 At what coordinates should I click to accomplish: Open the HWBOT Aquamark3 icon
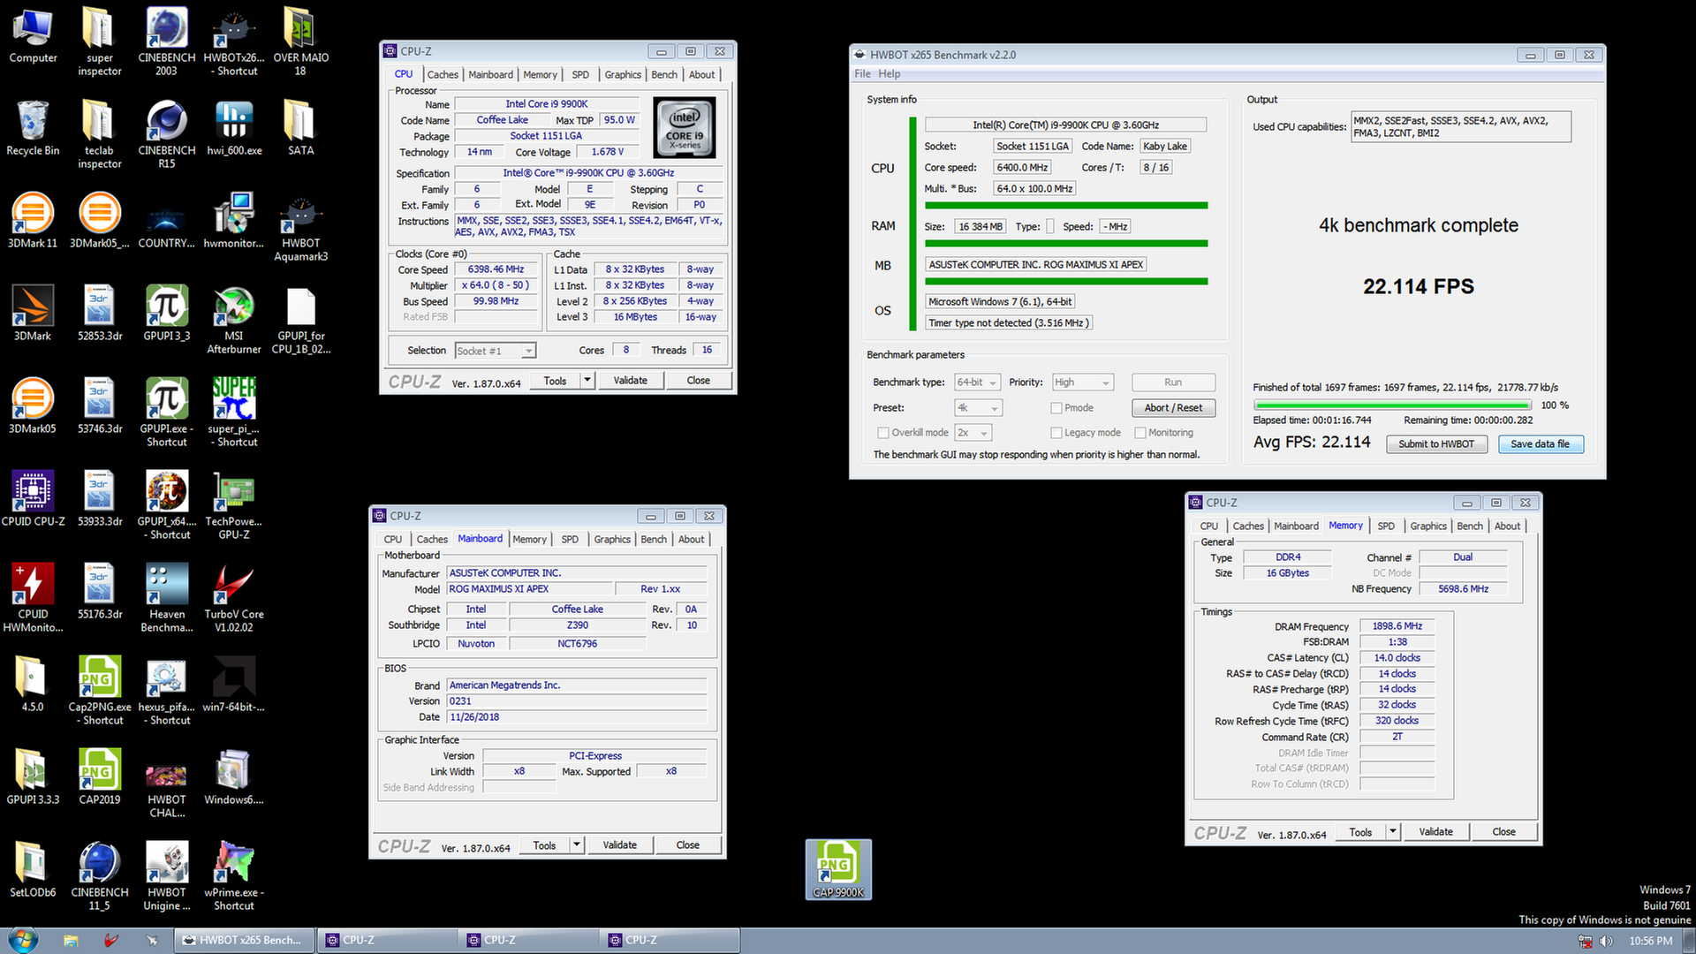300,227
